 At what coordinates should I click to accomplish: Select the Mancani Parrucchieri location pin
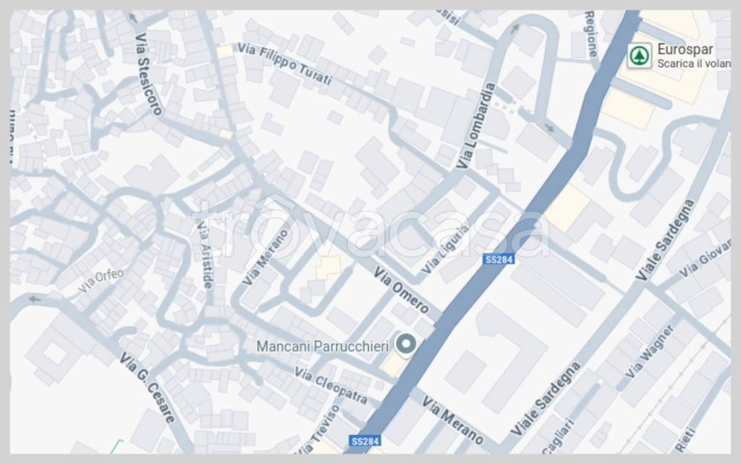405,344
